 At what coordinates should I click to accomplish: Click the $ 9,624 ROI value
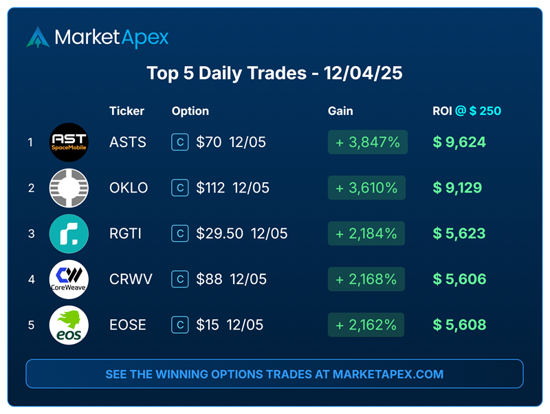click(x=459, y=142)
